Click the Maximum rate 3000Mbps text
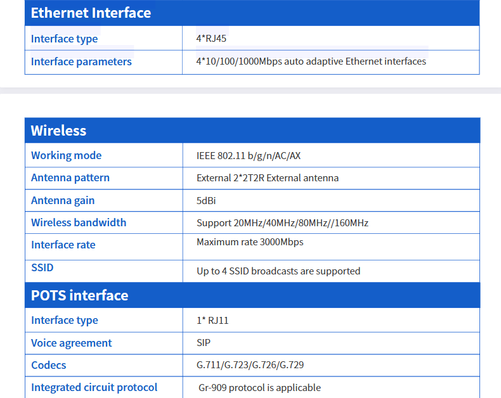Screen dimensions: 501x398 click(250, 242)
